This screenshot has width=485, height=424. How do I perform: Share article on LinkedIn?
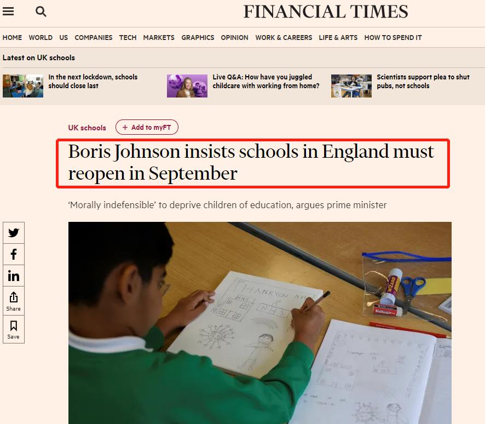(x=14, y=276)
